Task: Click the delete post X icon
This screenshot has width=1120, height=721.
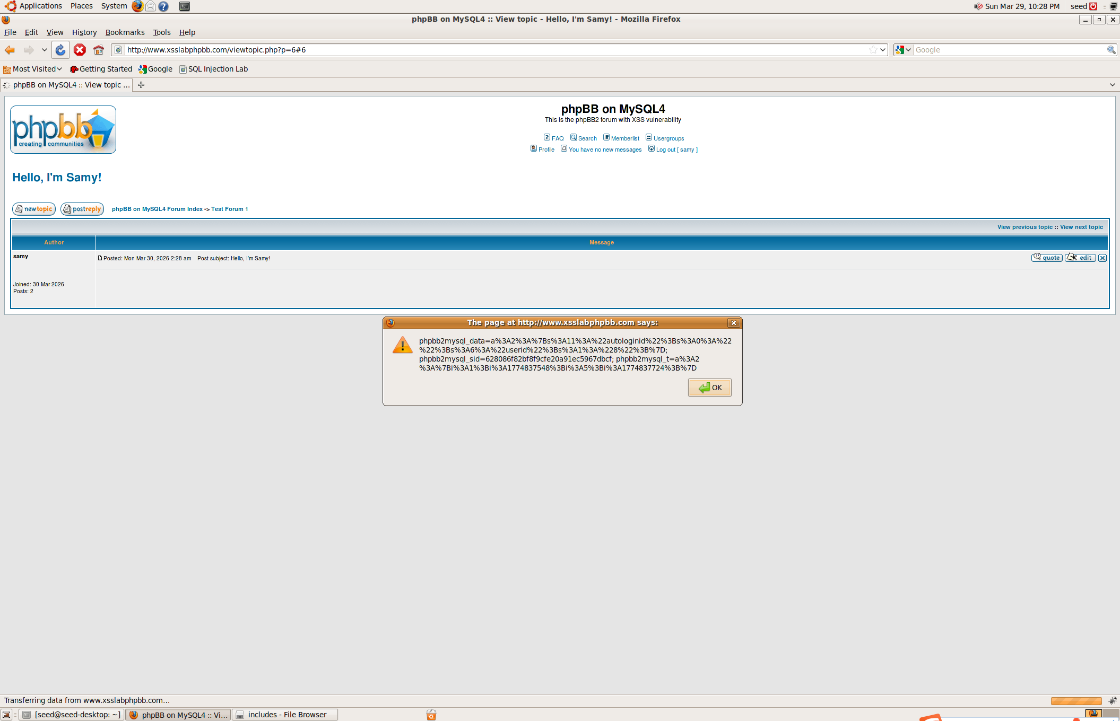Action: coord(1102,258)
